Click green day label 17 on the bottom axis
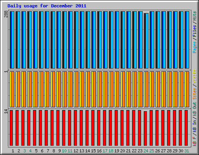Screen dimensions: 199x155 pyautogui.click(x=105, y=151)
